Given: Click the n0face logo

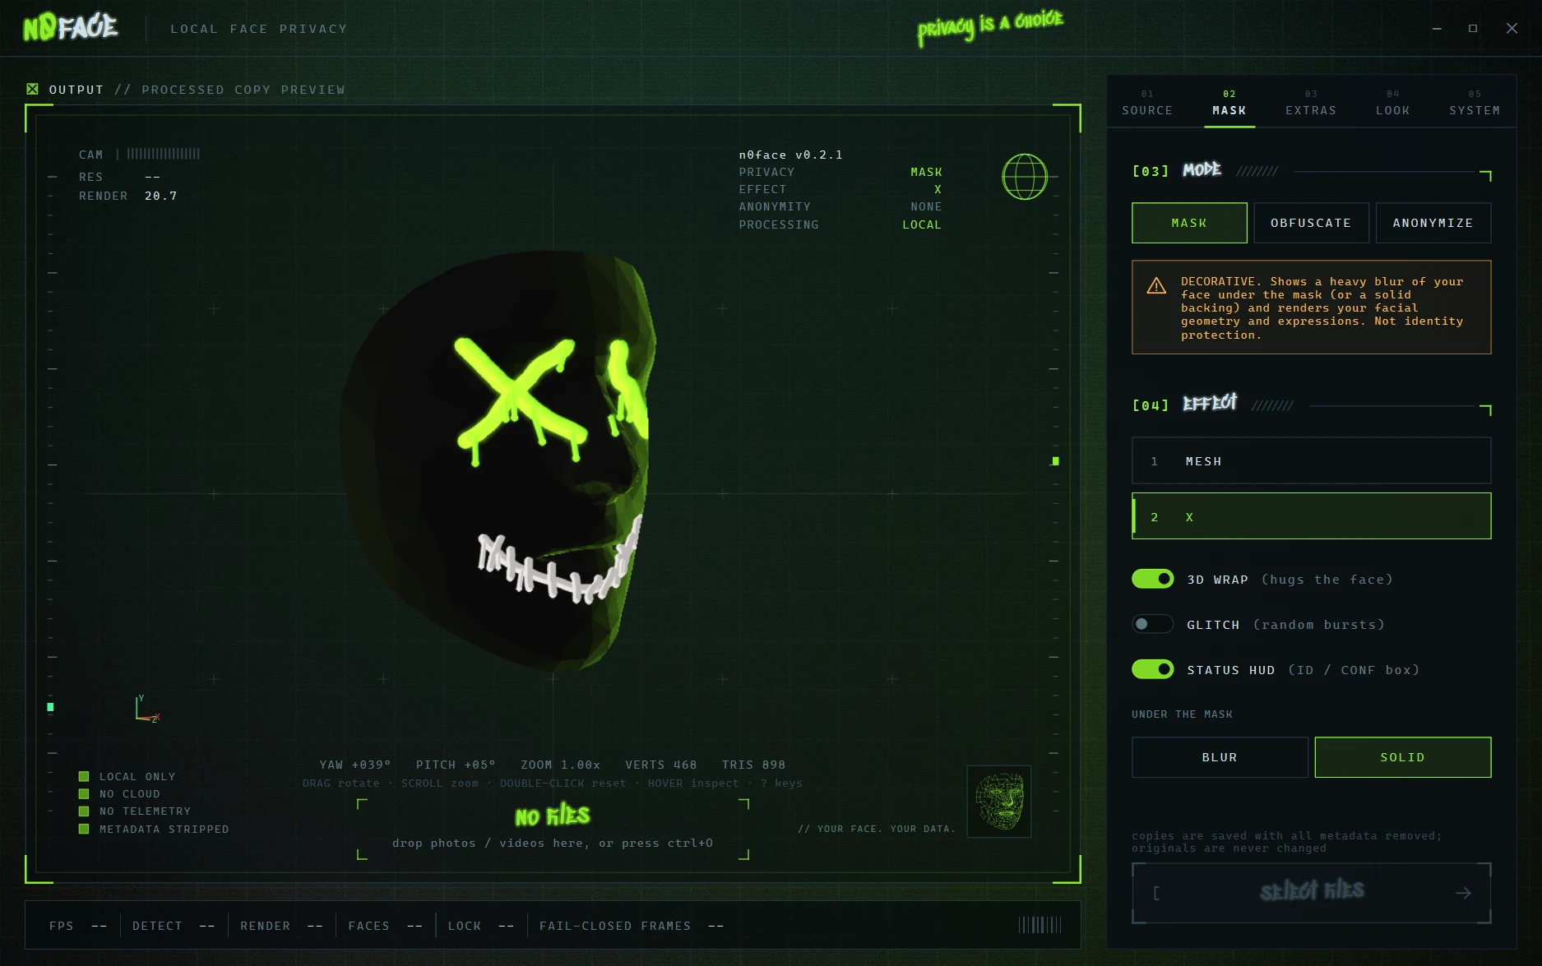Looking at the screenshot, I should pyautogui.click(x=71, y=27).
